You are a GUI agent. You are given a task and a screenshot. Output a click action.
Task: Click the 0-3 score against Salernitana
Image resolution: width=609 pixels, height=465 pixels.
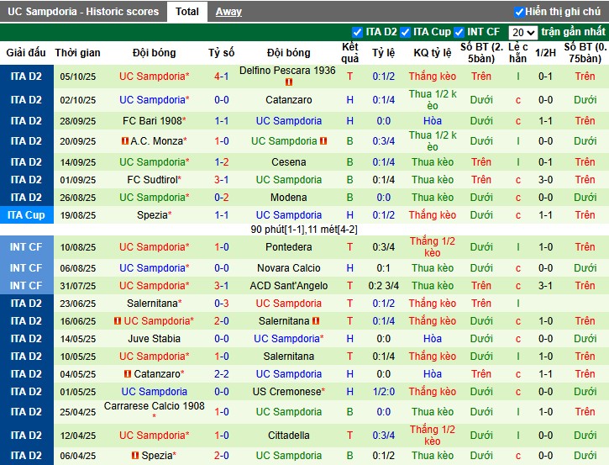(222, 304)
